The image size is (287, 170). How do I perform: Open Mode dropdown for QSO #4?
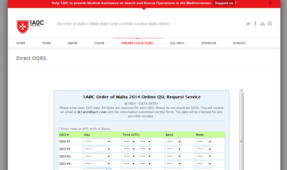(x=204, y=164)
